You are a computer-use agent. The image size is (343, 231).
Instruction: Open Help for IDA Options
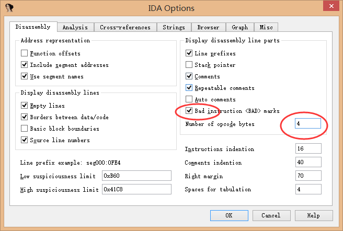313,215
